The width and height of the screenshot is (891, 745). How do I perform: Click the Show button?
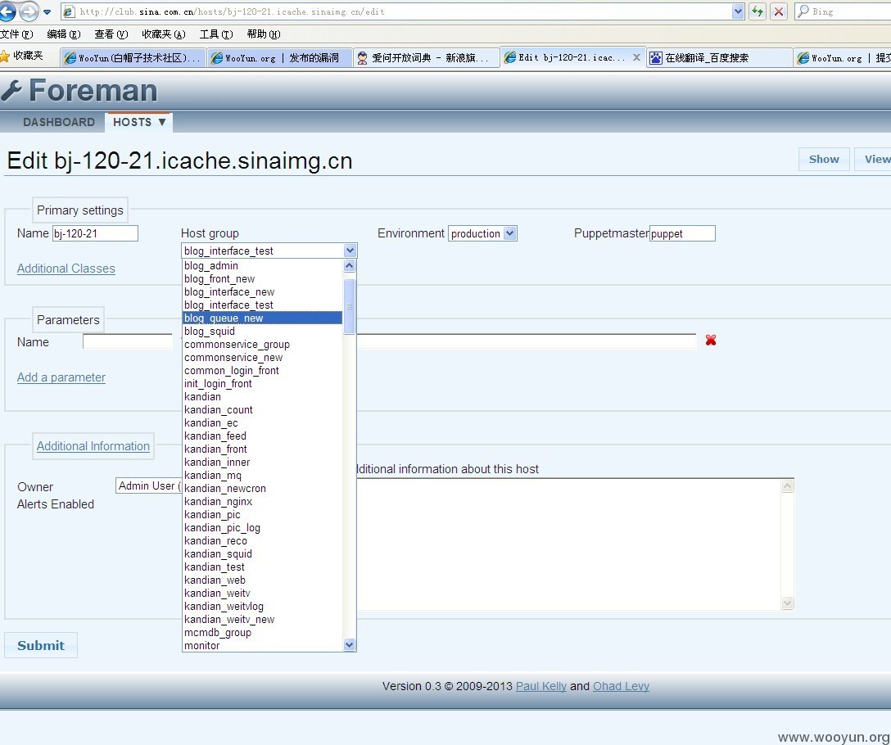tap(824, 159)
